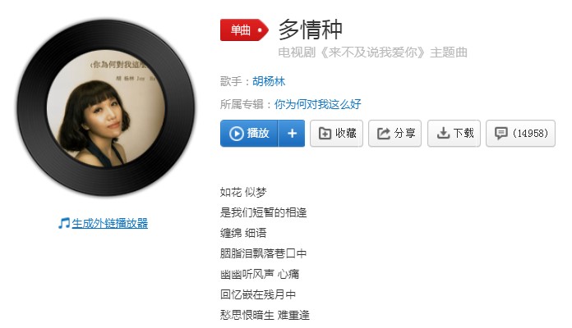Click the 播放 button label

click(258, 133)
